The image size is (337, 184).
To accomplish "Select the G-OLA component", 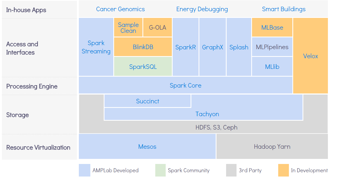I will point(157,28).
